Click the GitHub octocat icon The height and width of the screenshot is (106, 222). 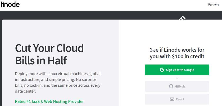[171, 86]
